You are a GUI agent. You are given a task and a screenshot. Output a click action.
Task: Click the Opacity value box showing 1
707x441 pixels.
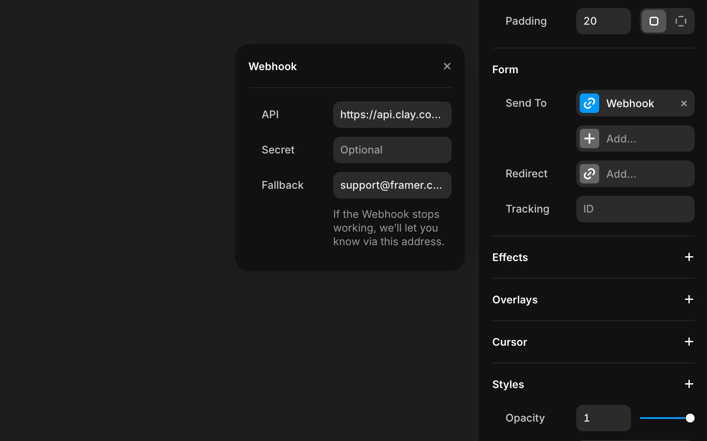tap(603, 418)
